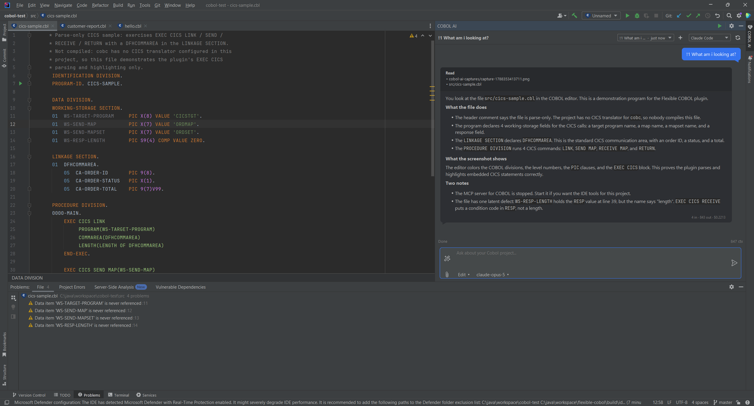Open COBOL AI panel gear settings
Image resolution: width=754 pixels, height=406 pixels.
pyautogui.click(x=731, y=26)
